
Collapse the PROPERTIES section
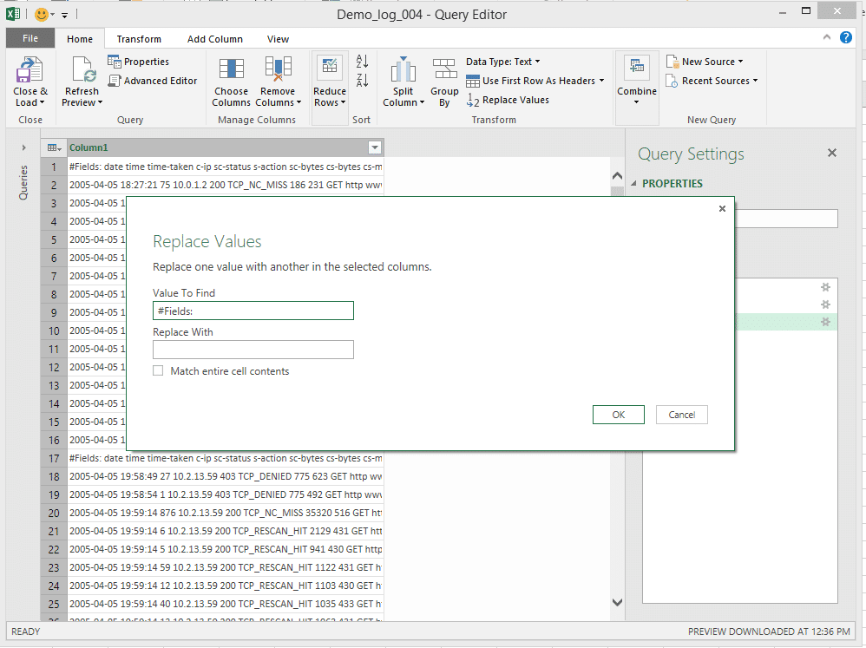tap(634, 183)
